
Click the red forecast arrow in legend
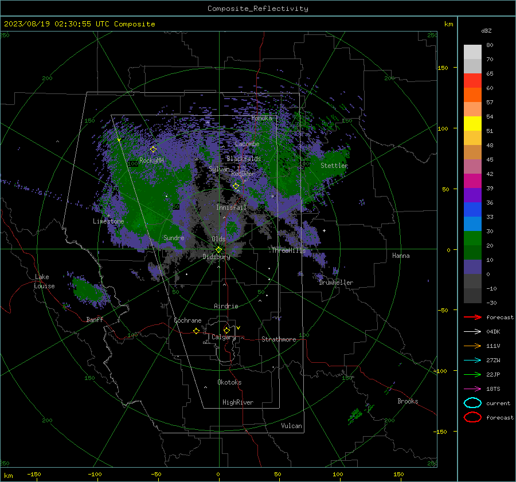pos(472,317)
